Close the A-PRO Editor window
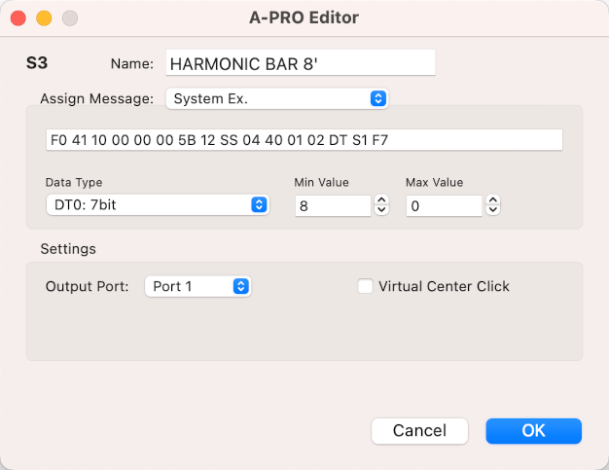 click(18, 18)
